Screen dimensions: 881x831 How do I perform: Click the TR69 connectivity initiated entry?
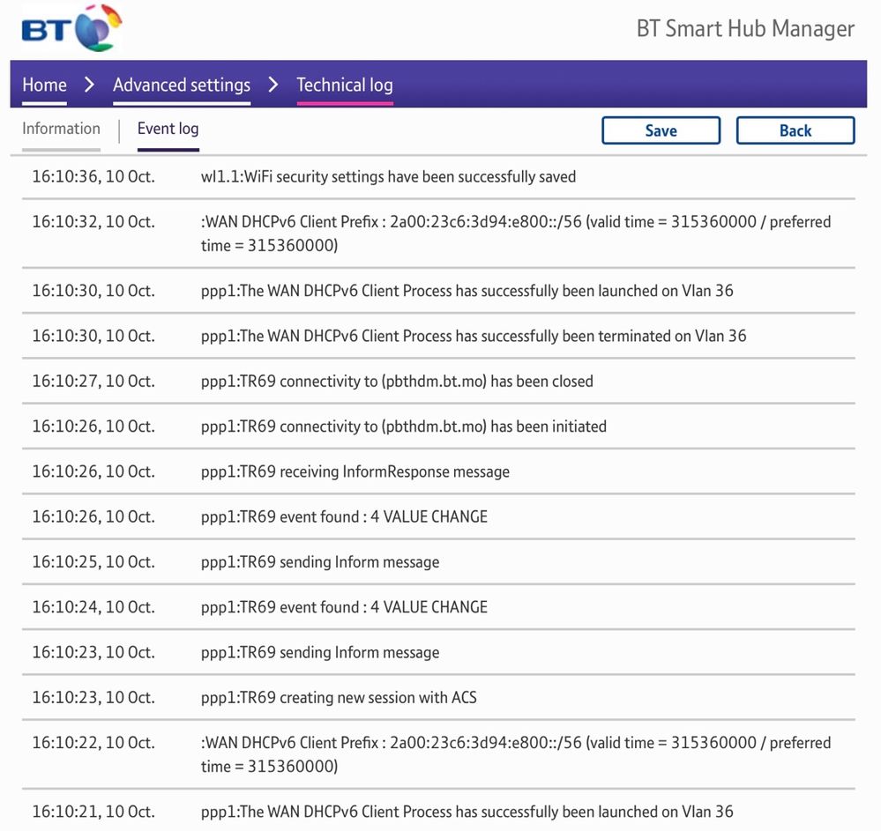click(x=403, y=427)
